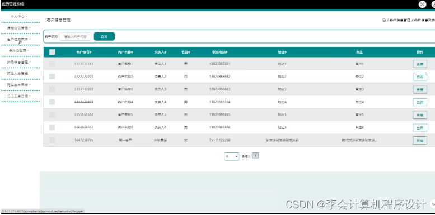
Task: Click the fullscreen icon in the top bar
Action: click(422, 4)
